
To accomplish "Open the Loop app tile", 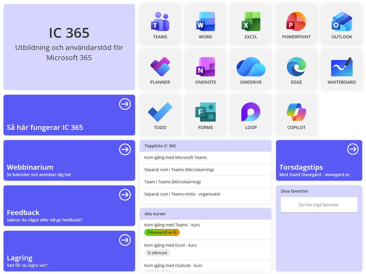I will click(x=251, y=115).
